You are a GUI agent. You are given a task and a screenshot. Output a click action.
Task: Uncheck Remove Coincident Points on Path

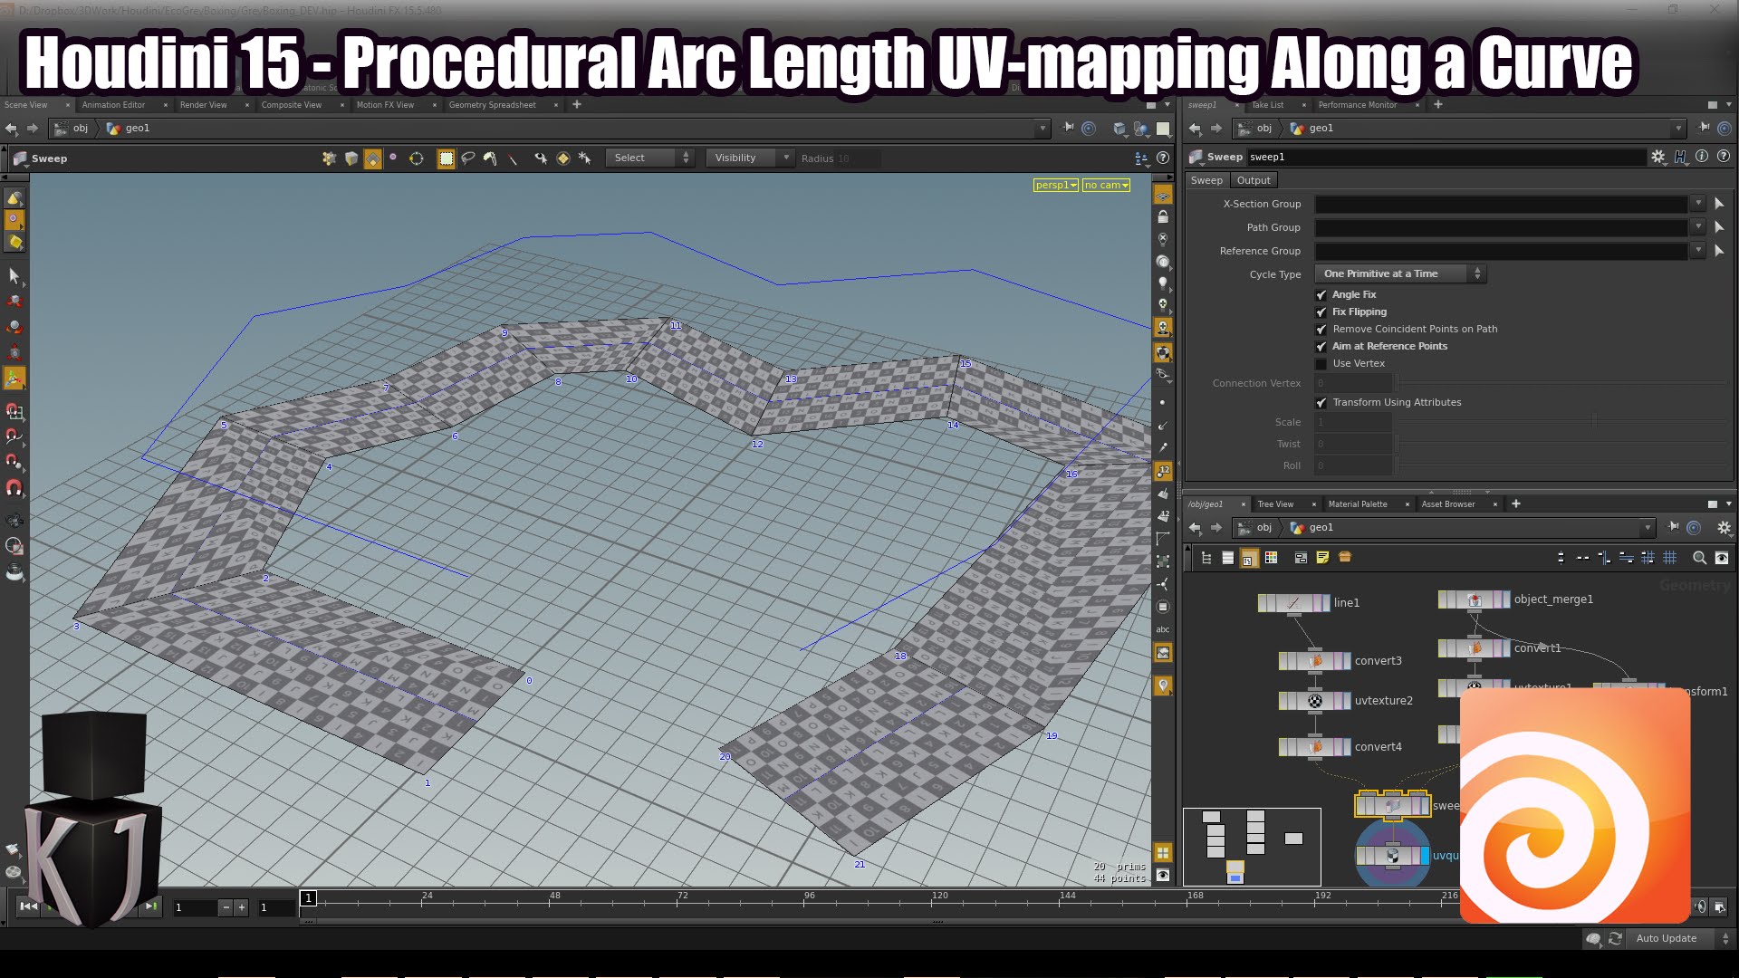pyautogui.click(x=1321, y=330)
